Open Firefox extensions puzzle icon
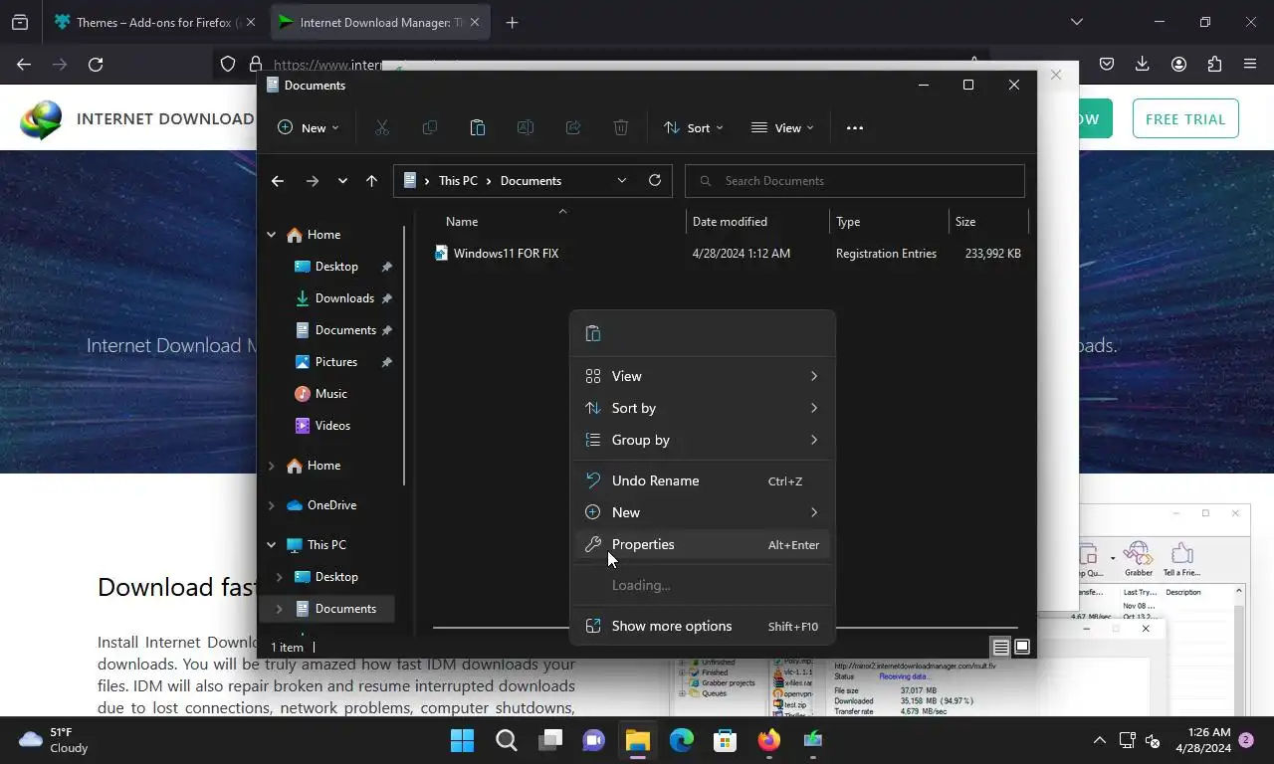 click(x=1214, y=64)
